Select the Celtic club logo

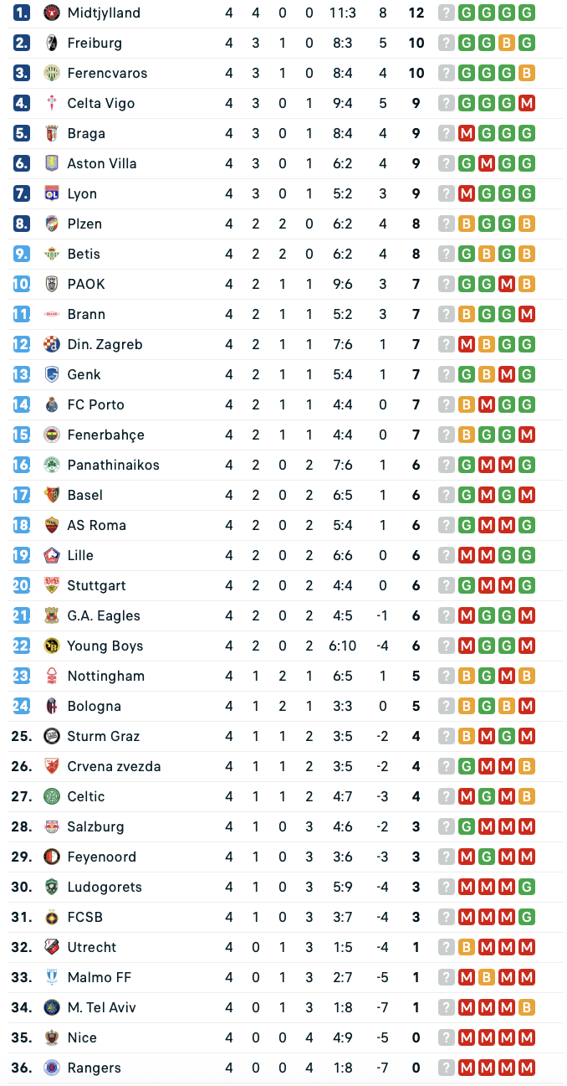51,796
